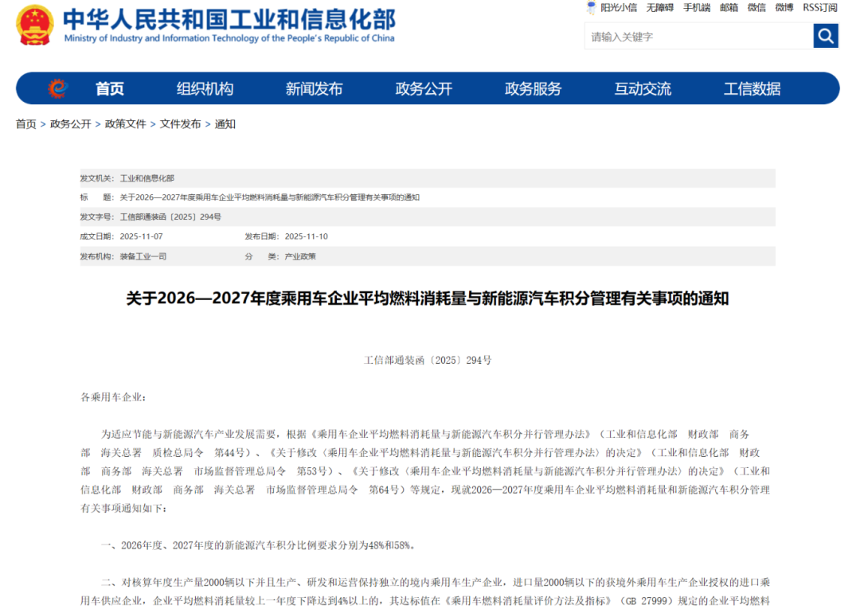Viewport: 860px width, 609px height.
Task: Open the 邮箱 mailbox entry
Action: 729,7
